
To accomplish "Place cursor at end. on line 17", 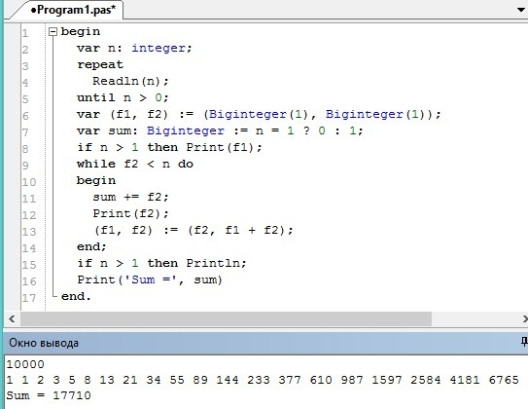I will 76,296.
